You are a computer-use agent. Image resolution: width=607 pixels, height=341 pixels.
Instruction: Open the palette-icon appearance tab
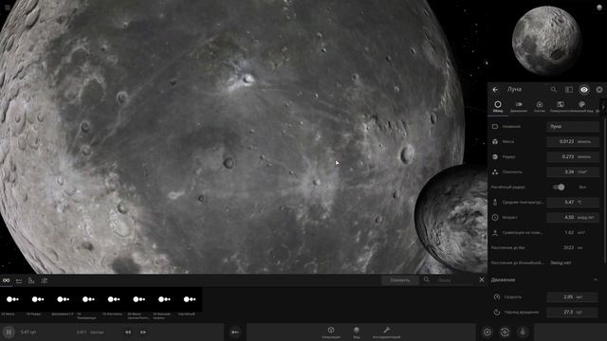click(581, 106)
